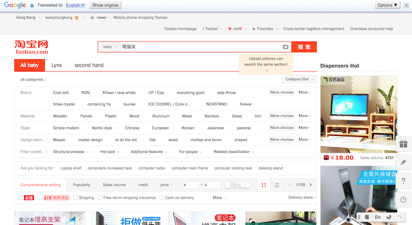Open the cart icon in top bar
The height and width of the screenshot is (225, 412).
[229, 29]
